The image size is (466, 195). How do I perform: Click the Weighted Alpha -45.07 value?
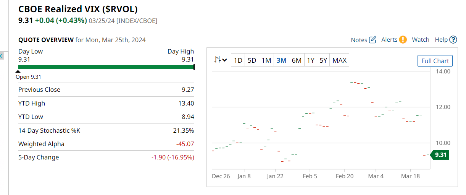point(185,144)
